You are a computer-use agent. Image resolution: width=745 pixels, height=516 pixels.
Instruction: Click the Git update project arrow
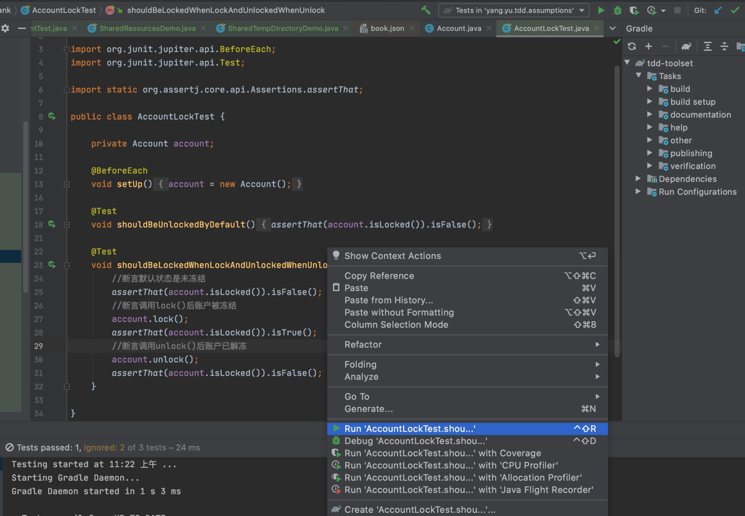718,10
